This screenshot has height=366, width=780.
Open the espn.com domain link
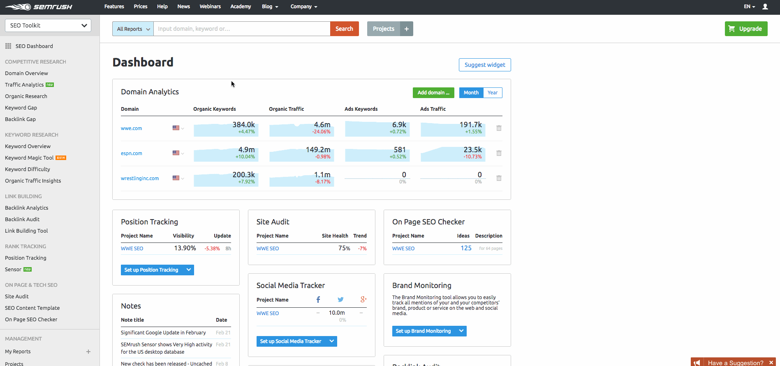point(132,153)
